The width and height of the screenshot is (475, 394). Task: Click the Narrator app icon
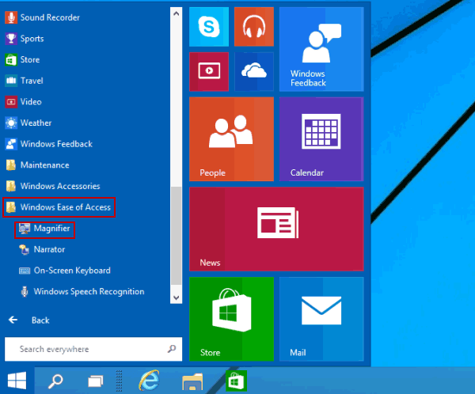pyautogui.click(x=25, y=249)
